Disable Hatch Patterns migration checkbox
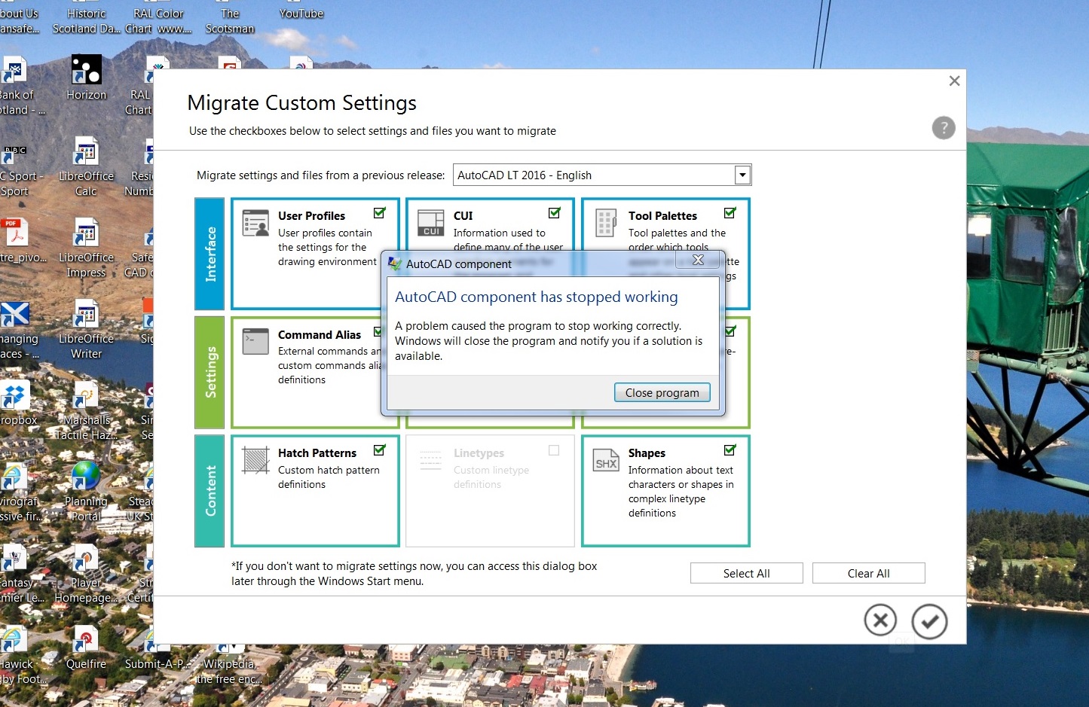 (x=380, y=449)
